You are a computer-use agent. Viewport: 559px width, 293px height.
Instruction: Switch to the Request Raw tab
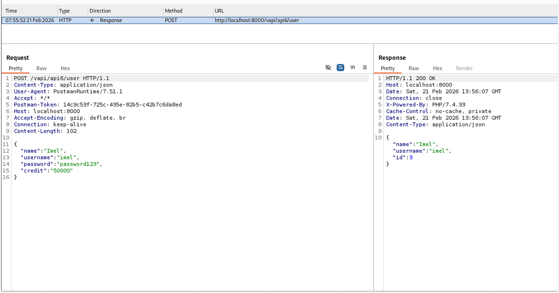(x=41, y=68)
